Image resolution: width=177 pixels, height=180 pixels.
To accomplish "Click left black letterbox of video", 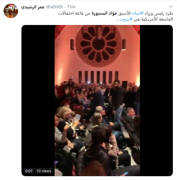I will 38,100.
